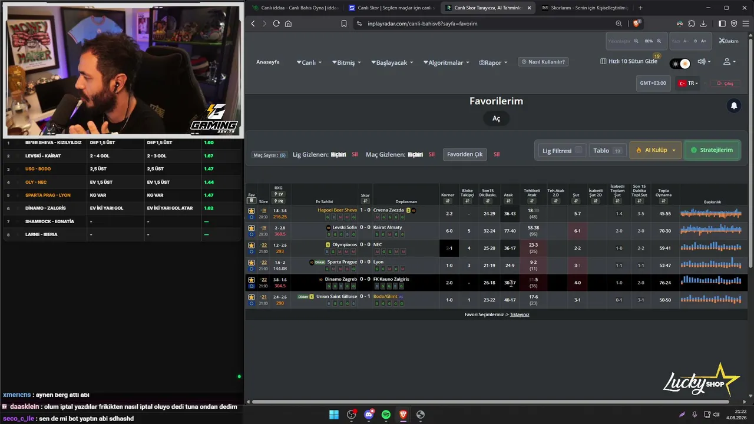Open the sound settings dropdown
This screenshot has width=754, height=424.
point(704,62)
